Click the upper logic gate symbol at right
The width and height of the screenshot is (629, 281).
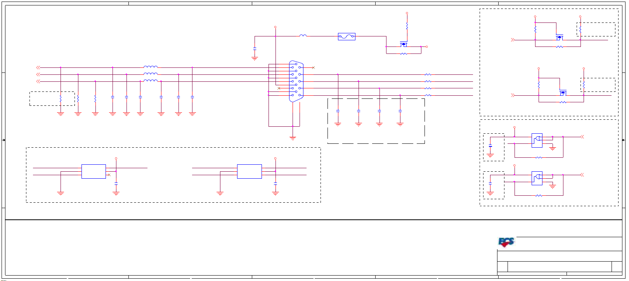(x=537, y=140)
